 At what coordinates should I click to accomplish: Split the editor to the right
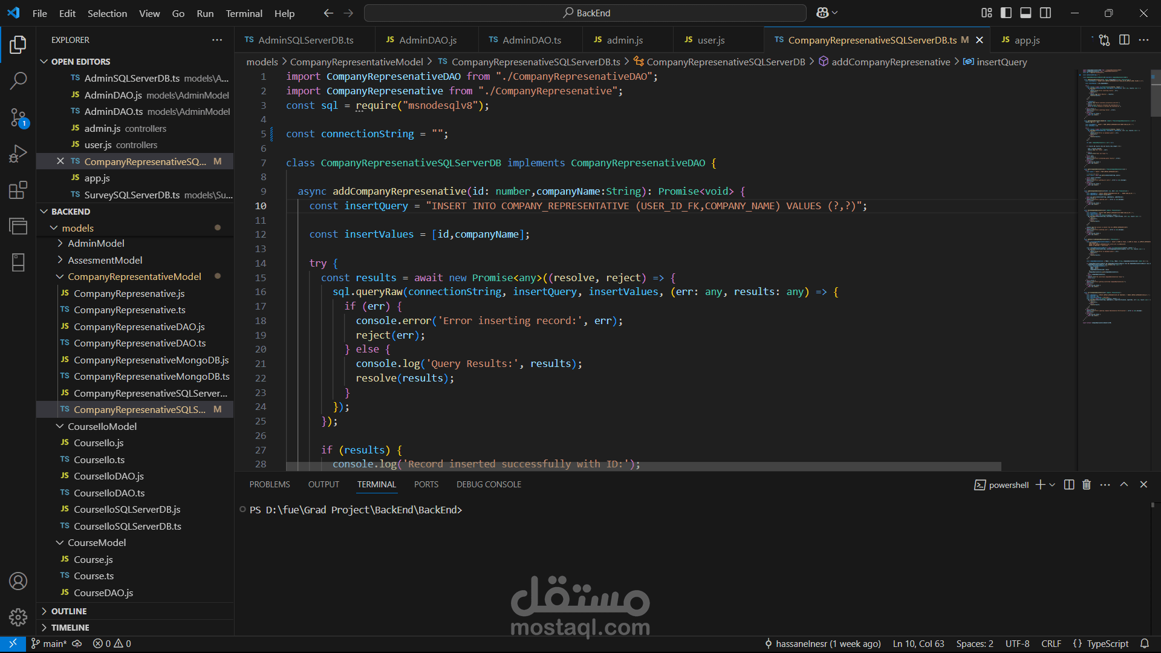coord(1124,40)
